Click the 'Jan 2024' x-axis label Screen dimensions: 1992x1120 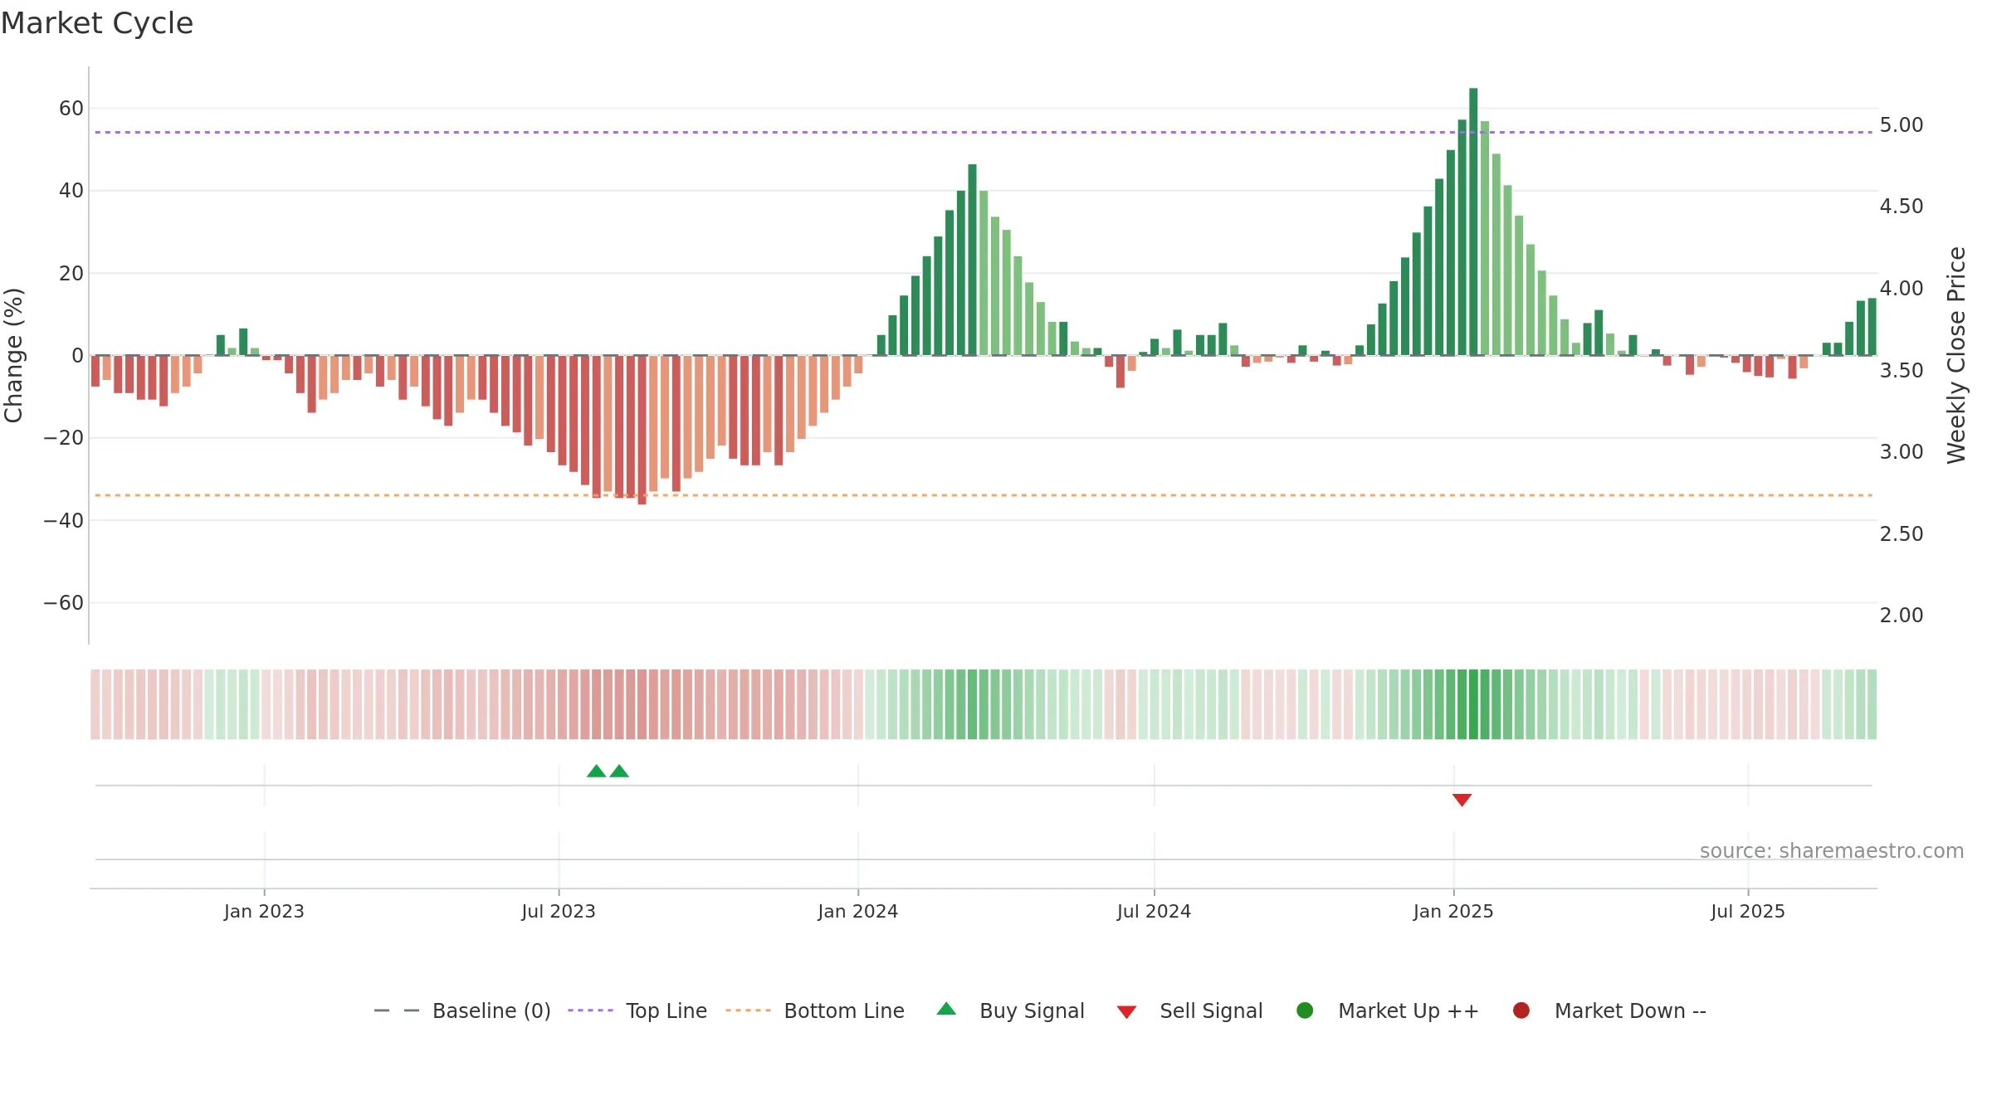coord(857,912)
